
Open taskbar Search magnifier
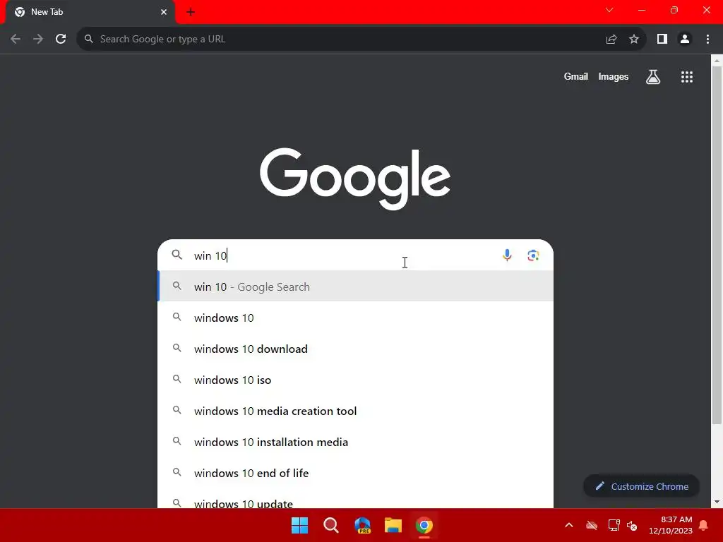pyautogui.click(x=330, y=525)
